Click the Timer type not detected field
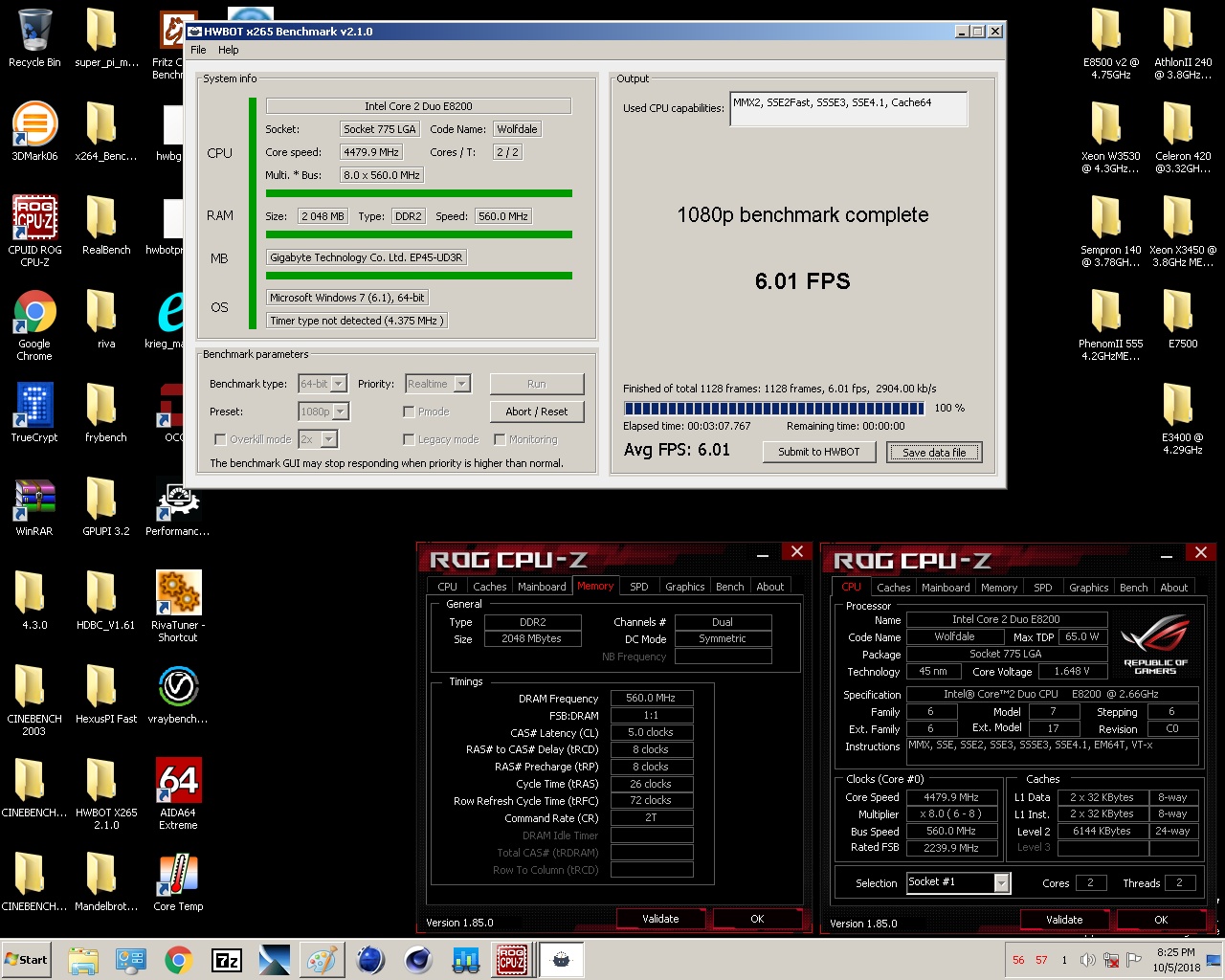 point(357,321)
